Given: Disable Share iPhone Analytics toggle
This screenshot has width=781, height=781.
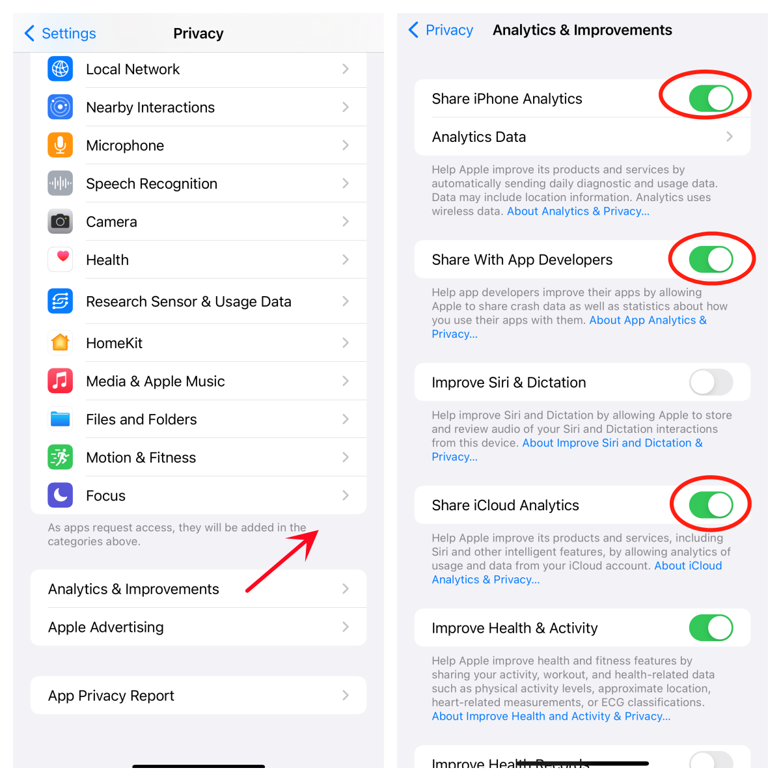Looking at the screenshot, I should click(x=711, y=98).
